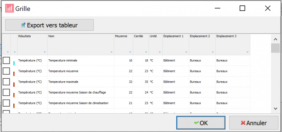Click the Nom column header
Image resolution: width=282 pixels, height=132 pixels.
click(81, 44)
